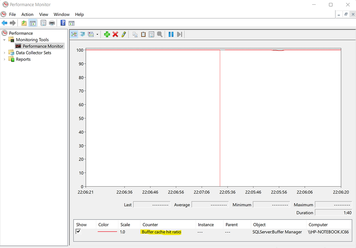Select Data Collector Sets node
The image size is (356, 248).
click(x=33, y=53)
